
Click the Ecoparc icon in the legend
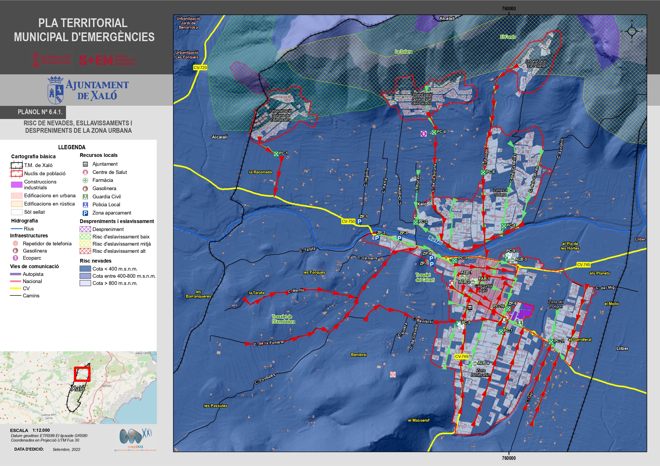pyautogui.click(x=15, y=258)
